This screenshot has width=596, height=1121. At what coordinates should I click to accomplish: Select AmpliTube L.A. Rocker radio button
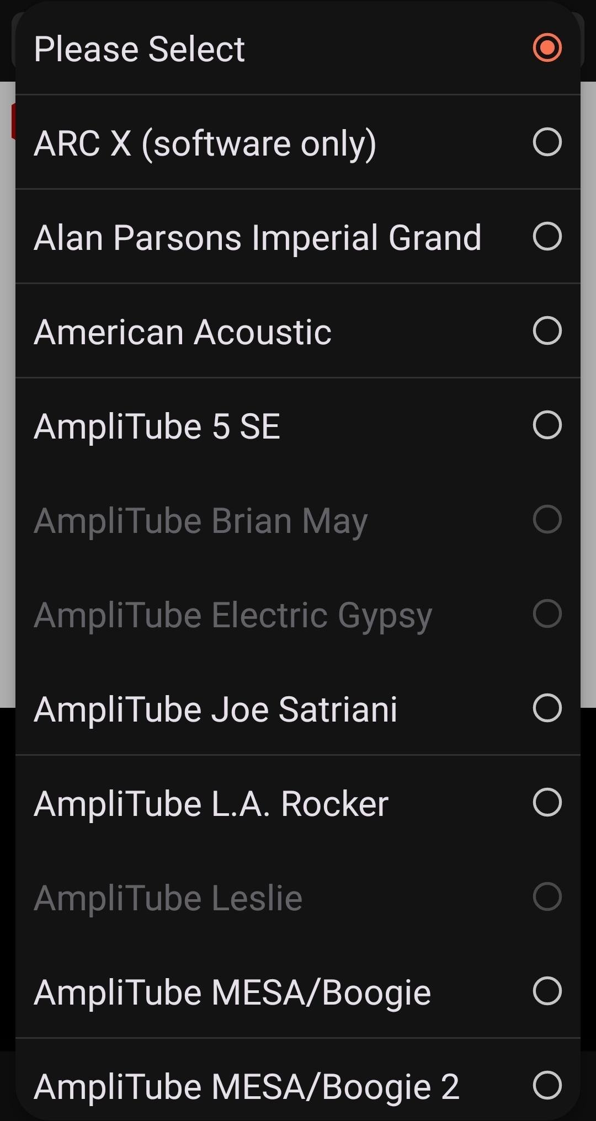547,803
